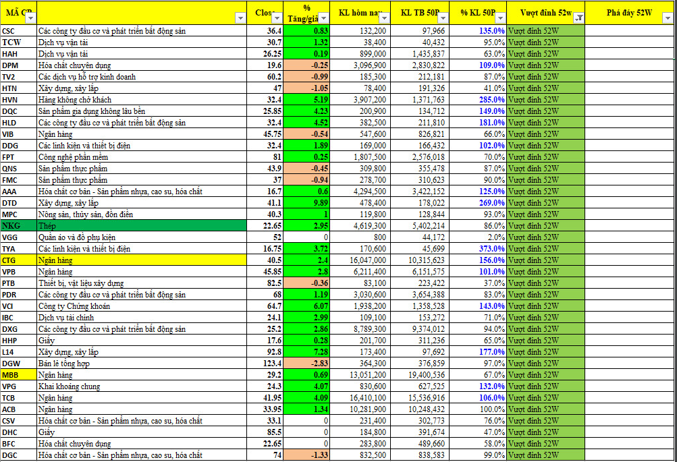
Task: Select the 16,410,100 volume cell for TCB
Action: click(x=362, y=398)
